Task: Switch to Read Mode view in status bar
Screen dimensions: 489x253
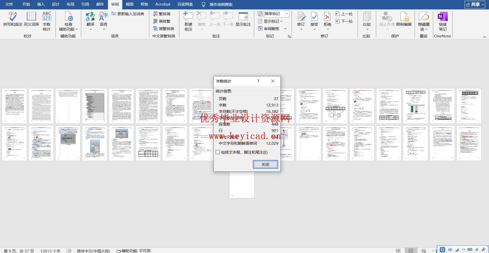Action: (398, 251)
